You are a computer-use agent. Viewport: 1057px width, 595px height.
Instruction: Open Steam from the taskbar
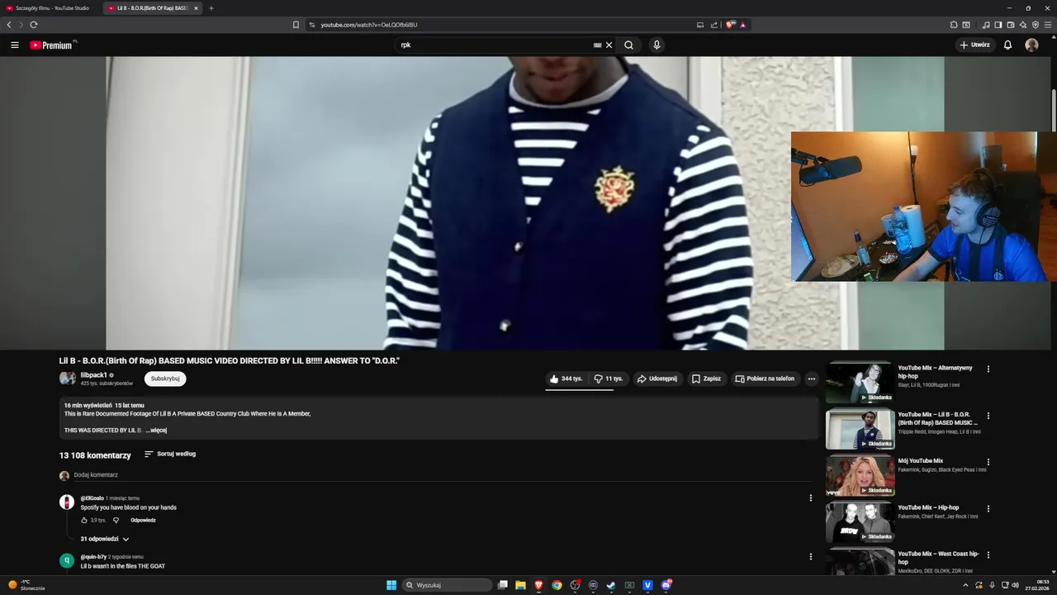click(611, 585)
